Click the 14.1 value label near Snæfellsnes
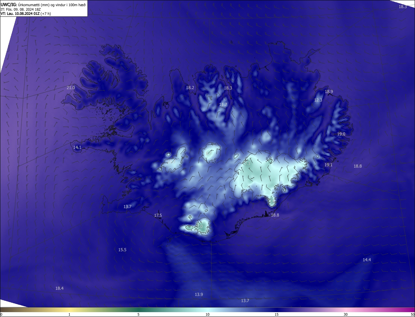The width and height of the screenshot is (415, 317). point(77,147)
